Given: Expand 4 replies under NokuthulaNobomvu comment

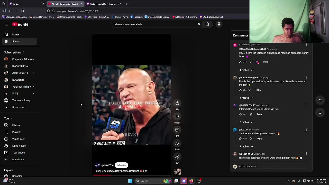Looking at the screenshot, I should (x=246, y=70).
